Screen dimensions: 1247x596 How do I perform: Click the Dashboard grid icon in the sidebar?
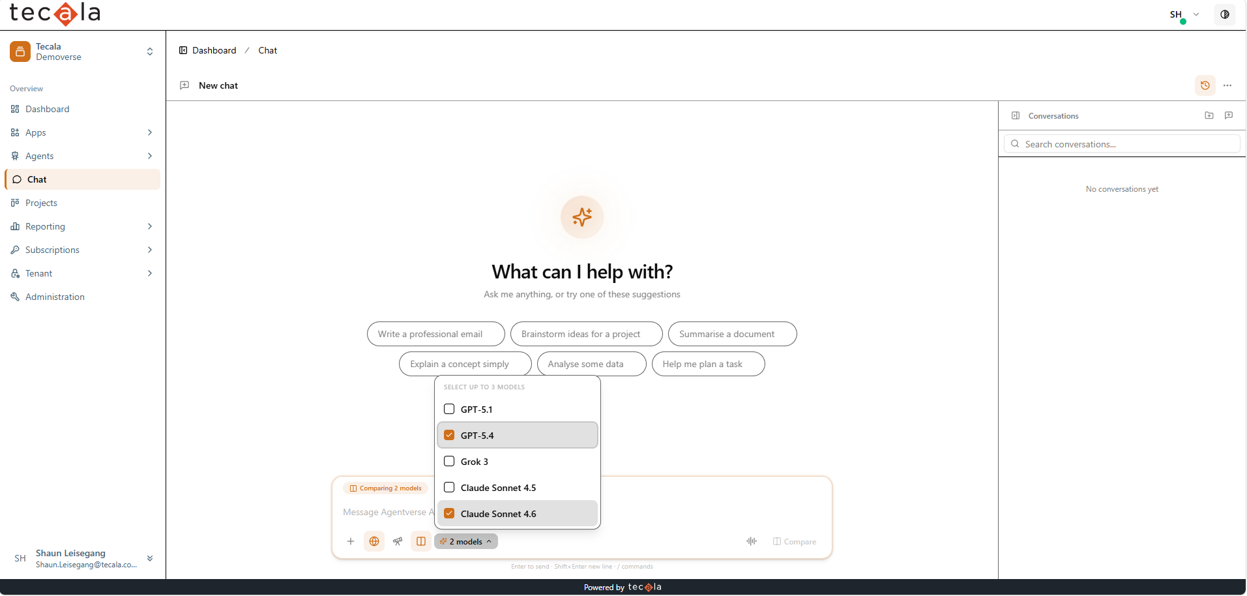click(x=15, y=109)
